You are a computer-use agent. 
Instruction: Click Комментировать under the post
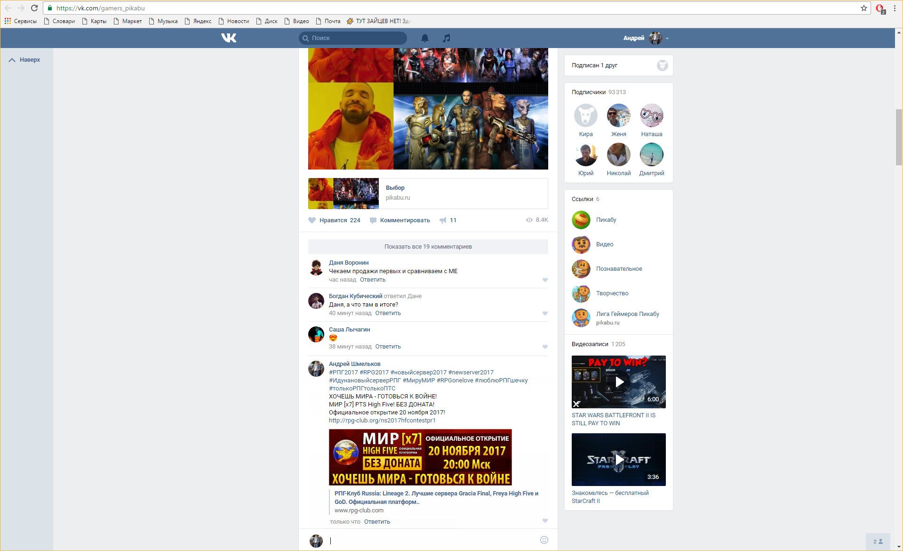coord(400,220)
